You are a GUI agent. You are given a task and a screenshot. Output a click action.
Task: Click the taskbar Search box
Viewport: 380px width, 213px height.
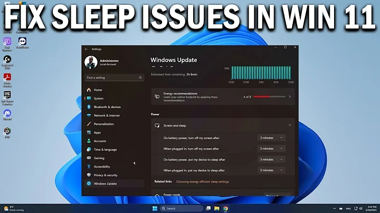click(181, 208)
